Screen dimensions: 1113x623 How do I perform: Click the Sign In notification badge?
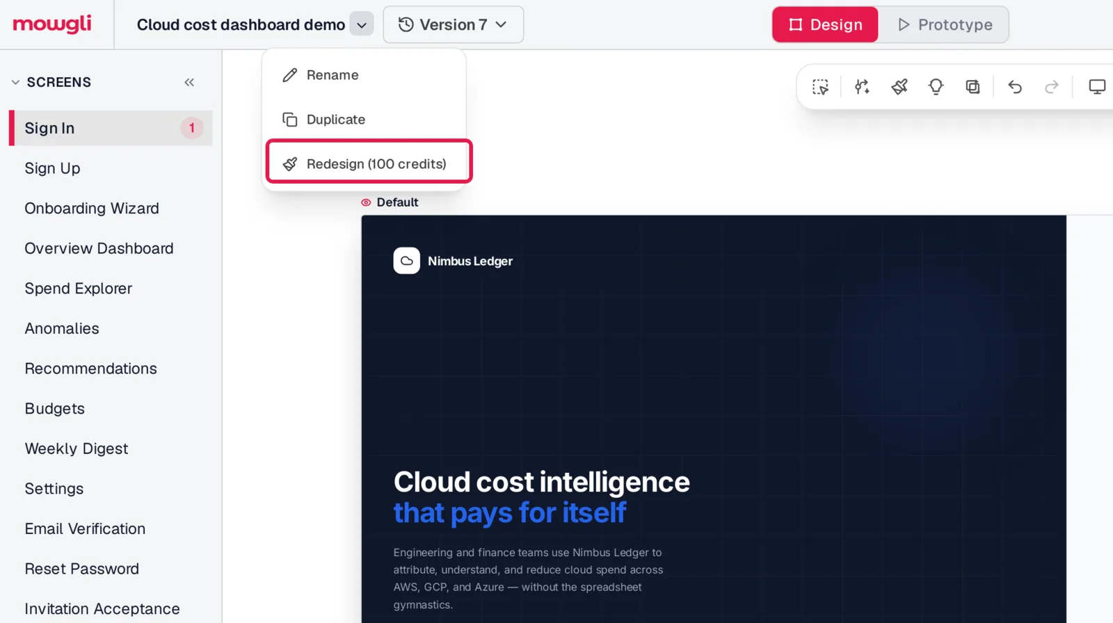(192, 128)
